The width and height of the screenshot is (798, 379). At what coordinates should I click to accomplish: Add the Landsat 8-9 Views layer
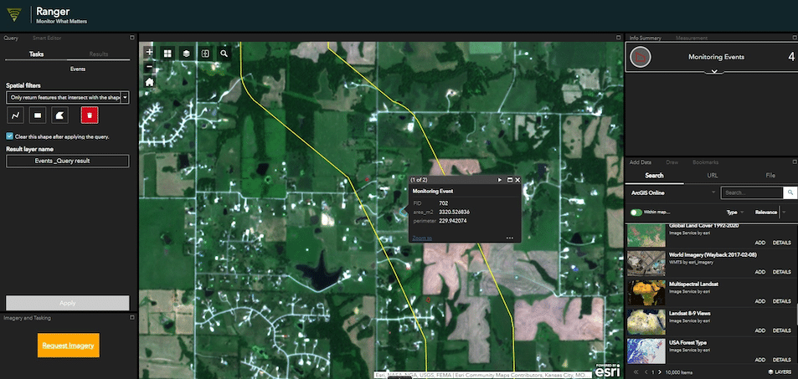[x=759, y=330]
